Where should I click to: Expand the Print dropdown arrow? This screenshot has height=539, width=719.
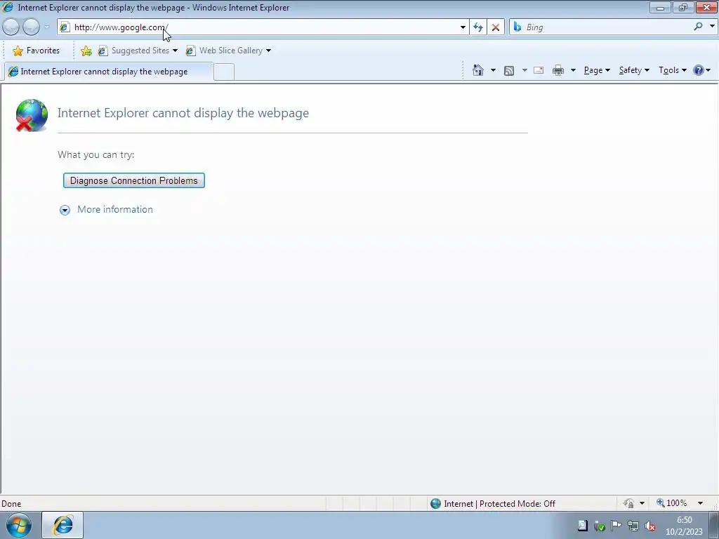(573, 70)
